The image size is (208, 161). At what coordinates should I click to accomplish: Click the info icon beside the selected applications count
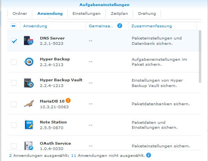click(x=148, y=155)
